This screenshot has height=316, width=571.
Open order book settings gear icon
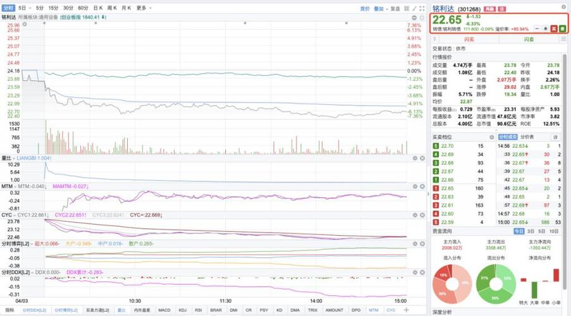click(490, 137)
